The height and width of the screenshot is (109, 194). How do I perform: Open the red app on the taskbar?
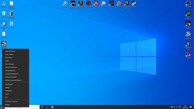click(x=47, y=107)
